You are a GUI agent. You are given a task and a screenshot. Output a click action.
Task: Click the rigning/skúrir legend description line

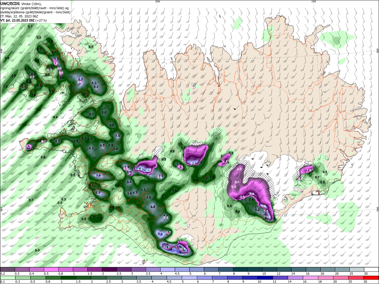click(34, 8)
